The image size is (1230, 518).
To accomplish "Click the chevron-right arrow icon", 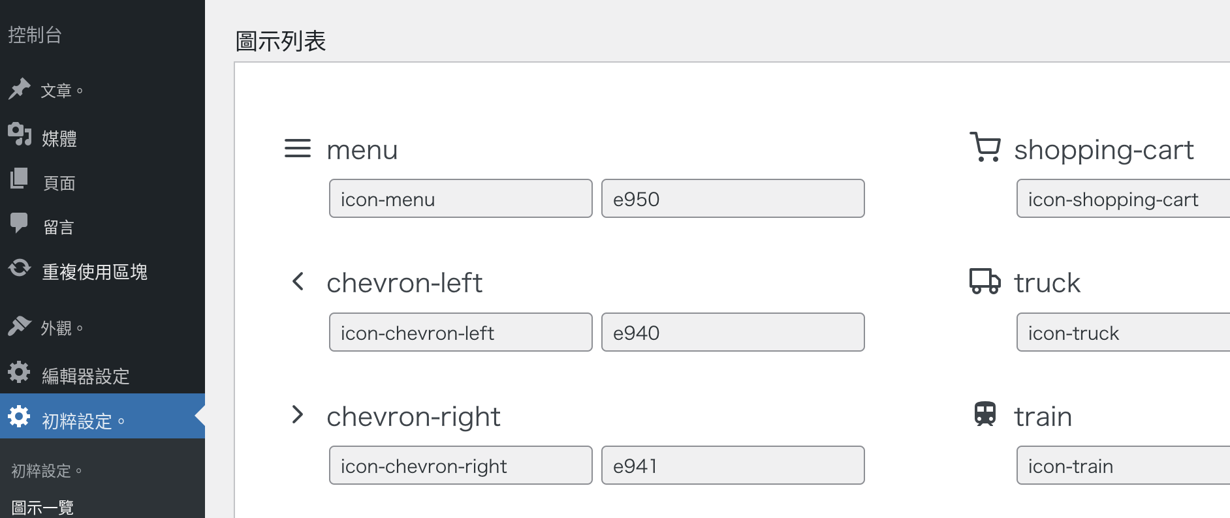I will click(x=298, y=415).
